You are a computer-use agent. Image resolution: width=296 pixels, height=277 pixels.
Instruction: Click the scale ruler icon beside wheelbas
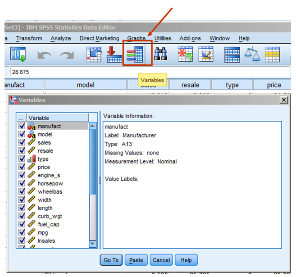coord(32,191)
